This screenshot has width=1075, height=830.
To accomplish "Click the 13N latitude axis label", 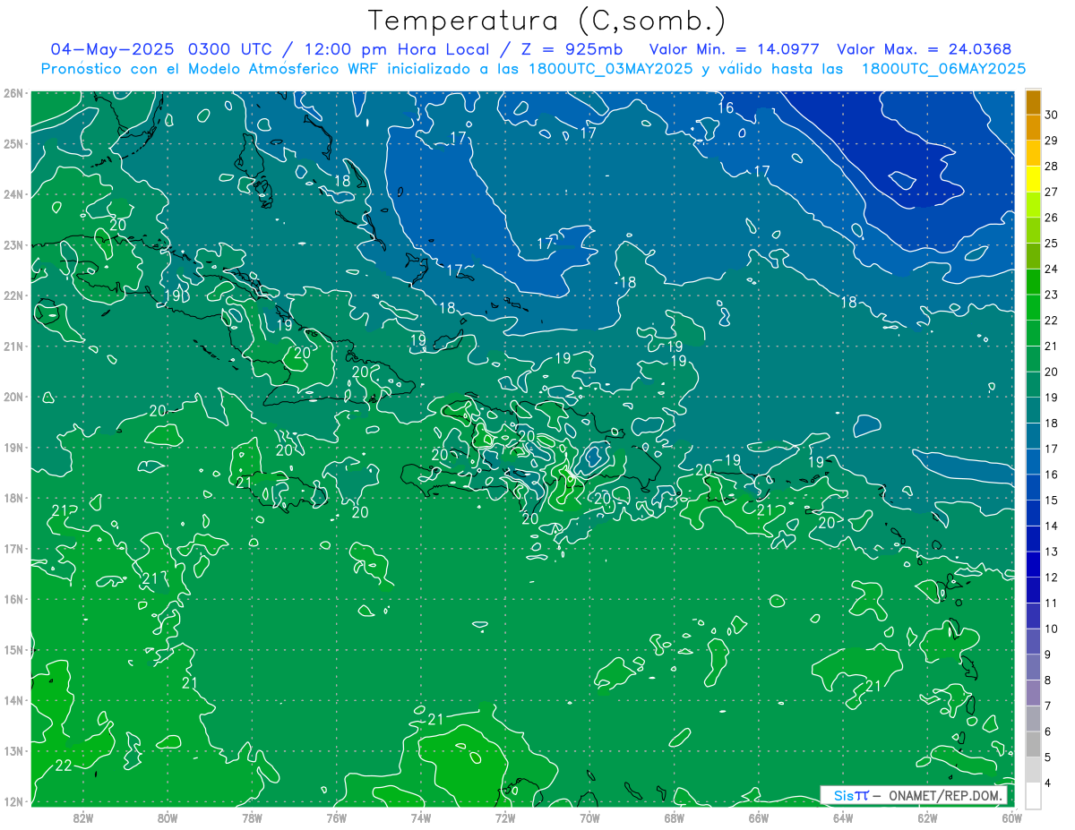I will [13, 750].
